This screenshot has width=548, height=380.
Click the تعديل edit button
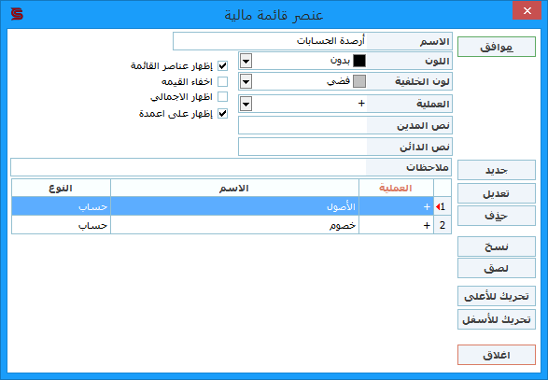(497, 193)
